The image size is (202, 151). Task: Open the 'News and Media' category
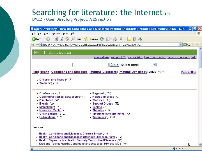tap(50, 110)
